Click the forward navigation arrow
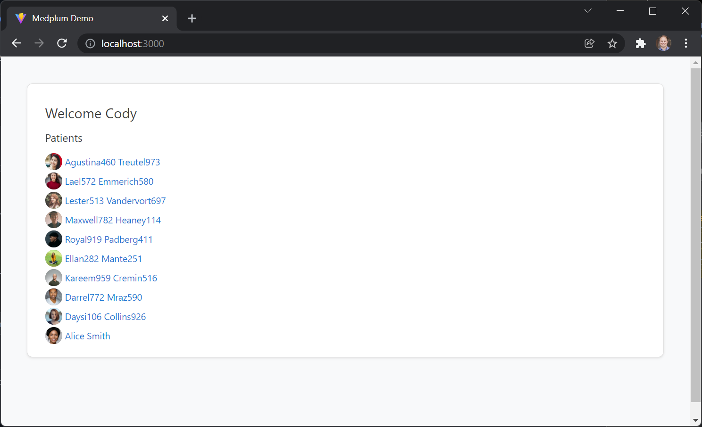Viewport: 702px width, 427px height. pyautogui.click(x=39, y=43)
